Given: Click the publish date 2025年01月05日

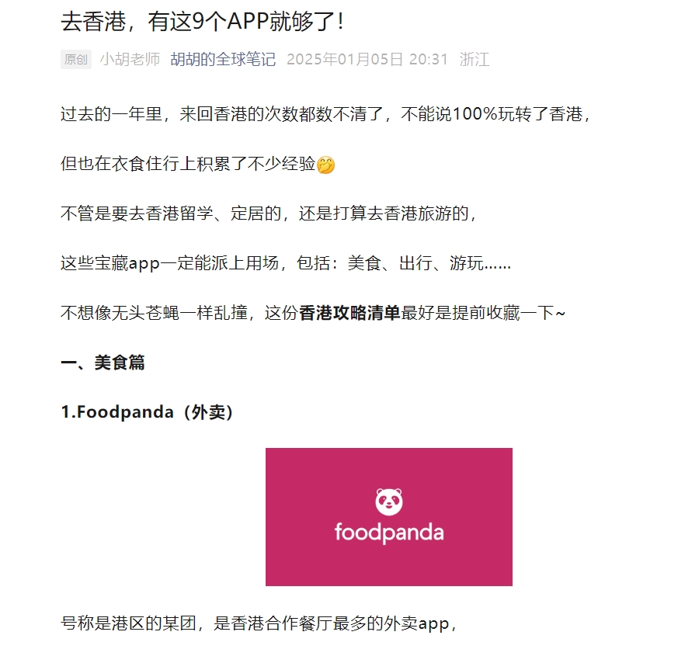Looking at the screenshot, I should pos(345,59).
